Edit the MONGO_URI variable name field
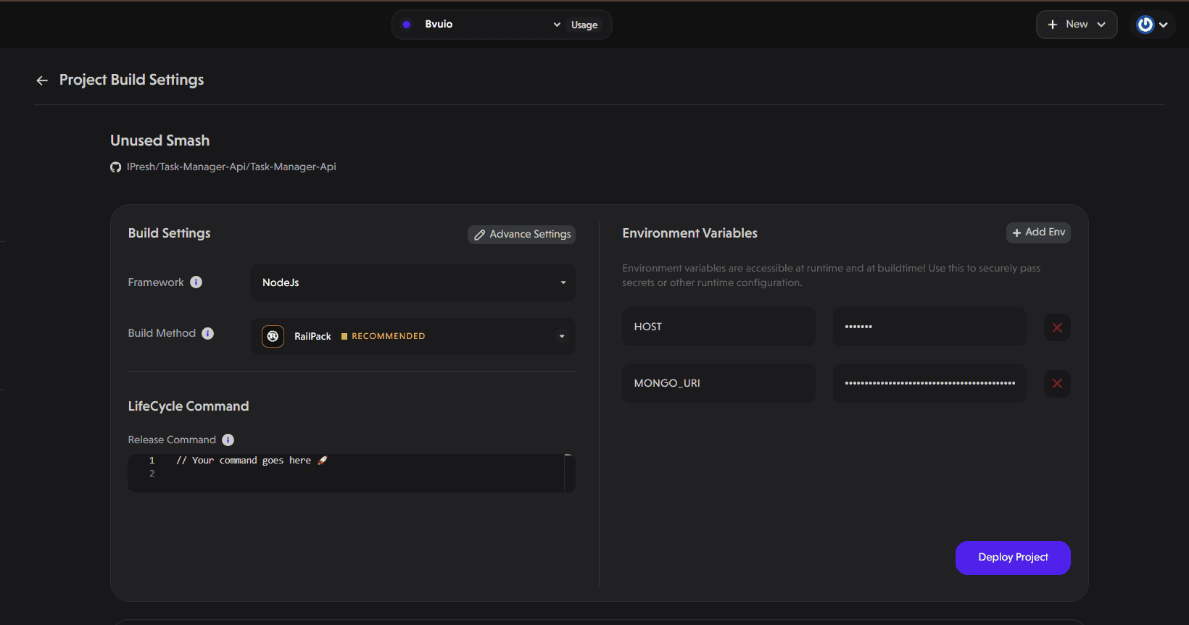1189x625 pixels. (x=718, y=383)
